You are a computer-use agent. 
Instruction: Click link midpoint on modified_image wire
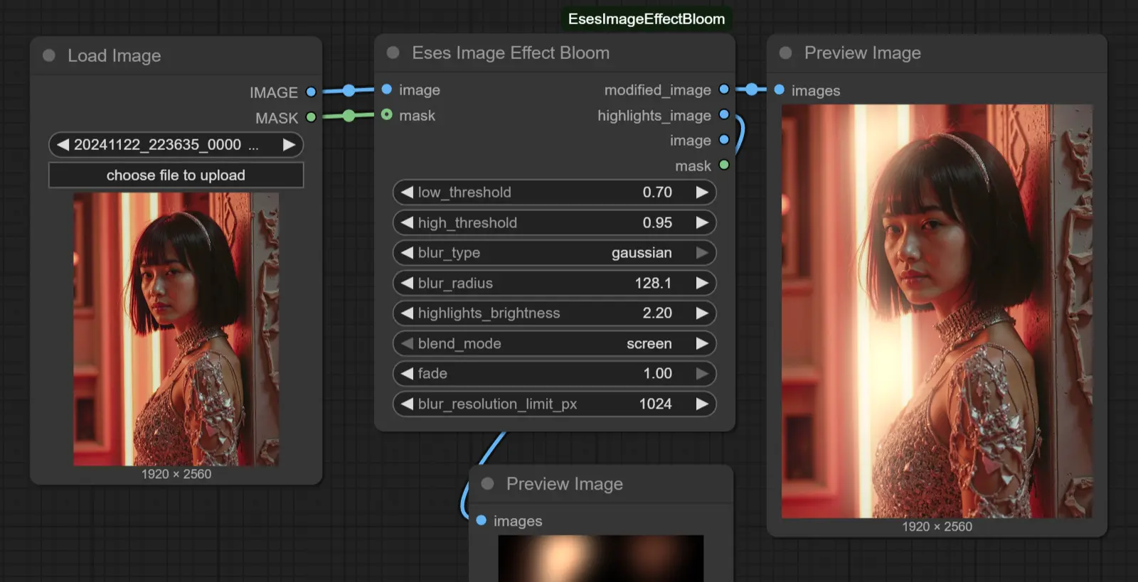(x=752, y=90)
